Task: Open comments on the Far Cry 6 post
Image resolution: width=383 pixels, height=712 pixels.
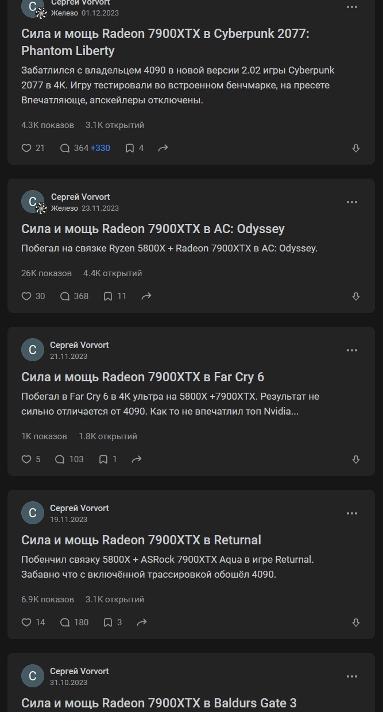Action: click(x=60, y=459)
